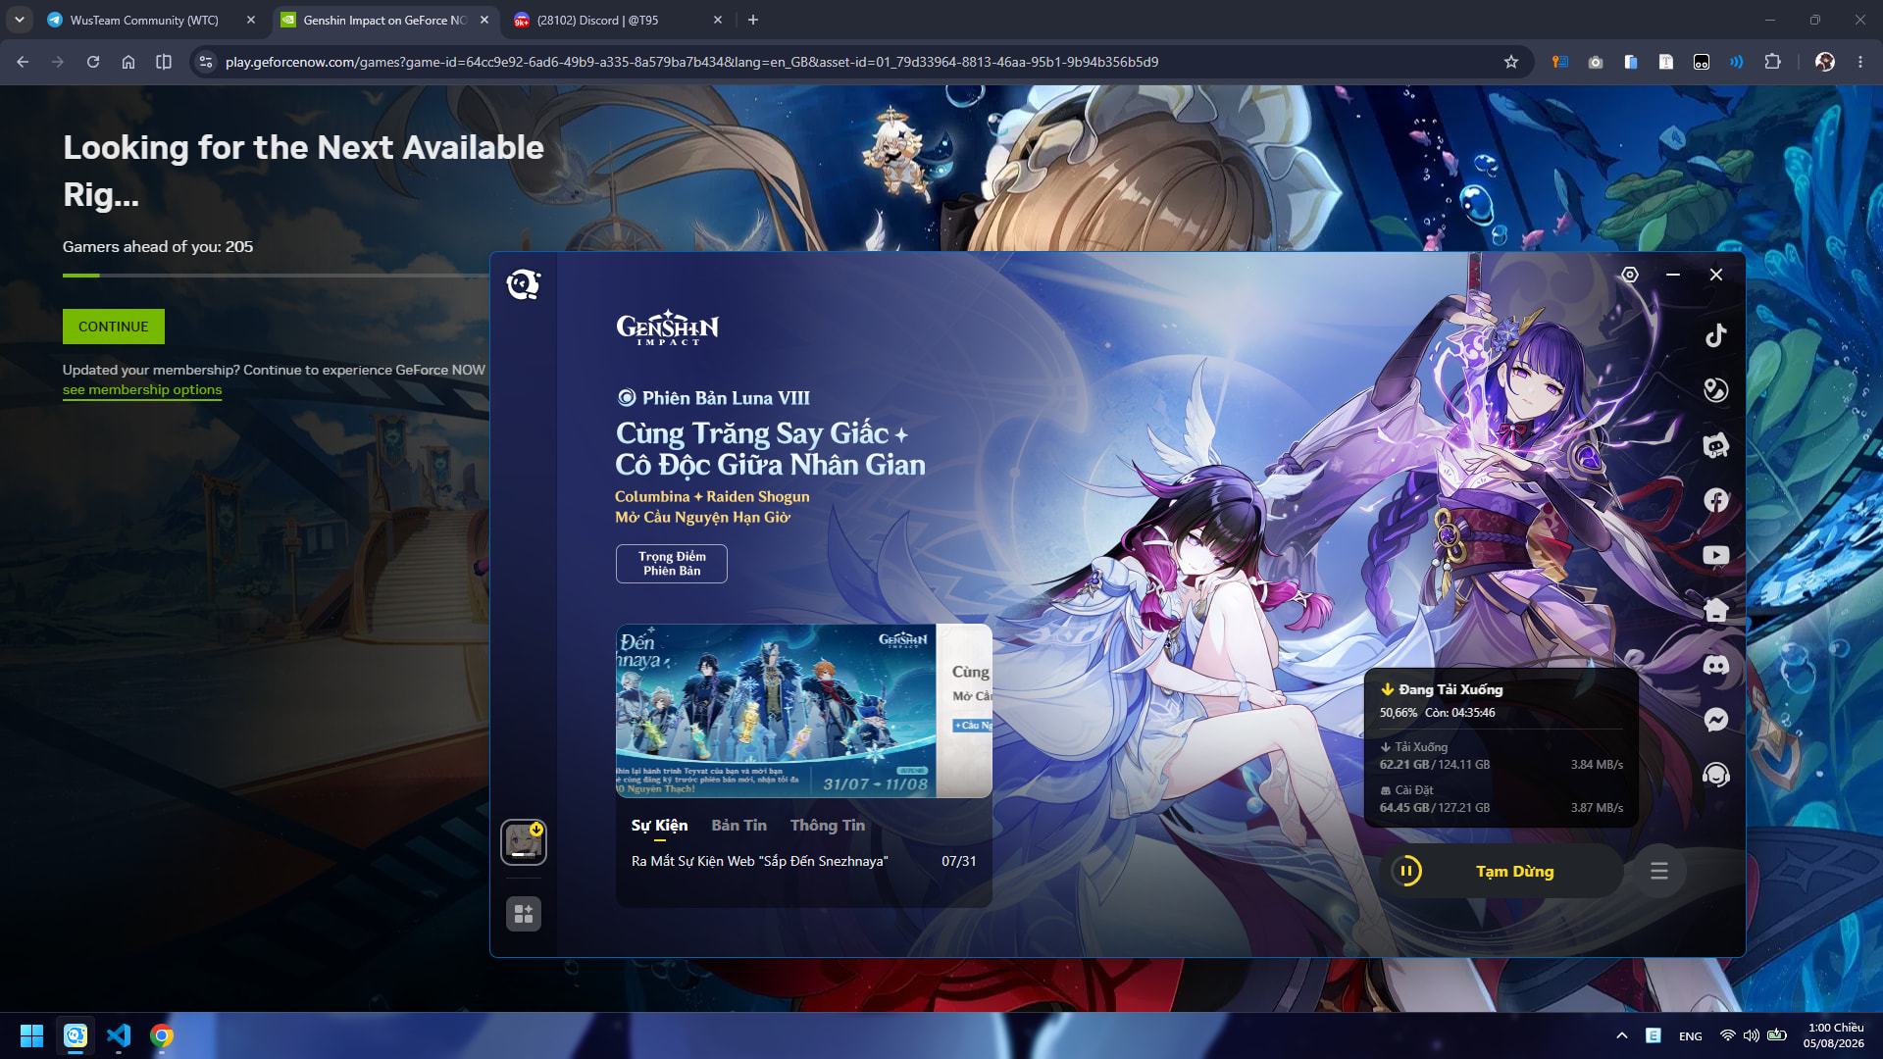The height and width of the screenshot is (1059, 1883).
Task: Open customer support headset icon
Action: point(1715,775)
